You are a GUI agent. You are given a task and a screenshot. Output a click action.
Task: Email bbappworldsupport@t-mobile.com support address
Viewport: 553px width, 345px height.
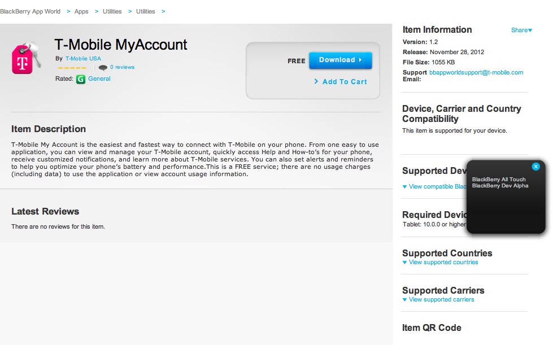[476, 73]
